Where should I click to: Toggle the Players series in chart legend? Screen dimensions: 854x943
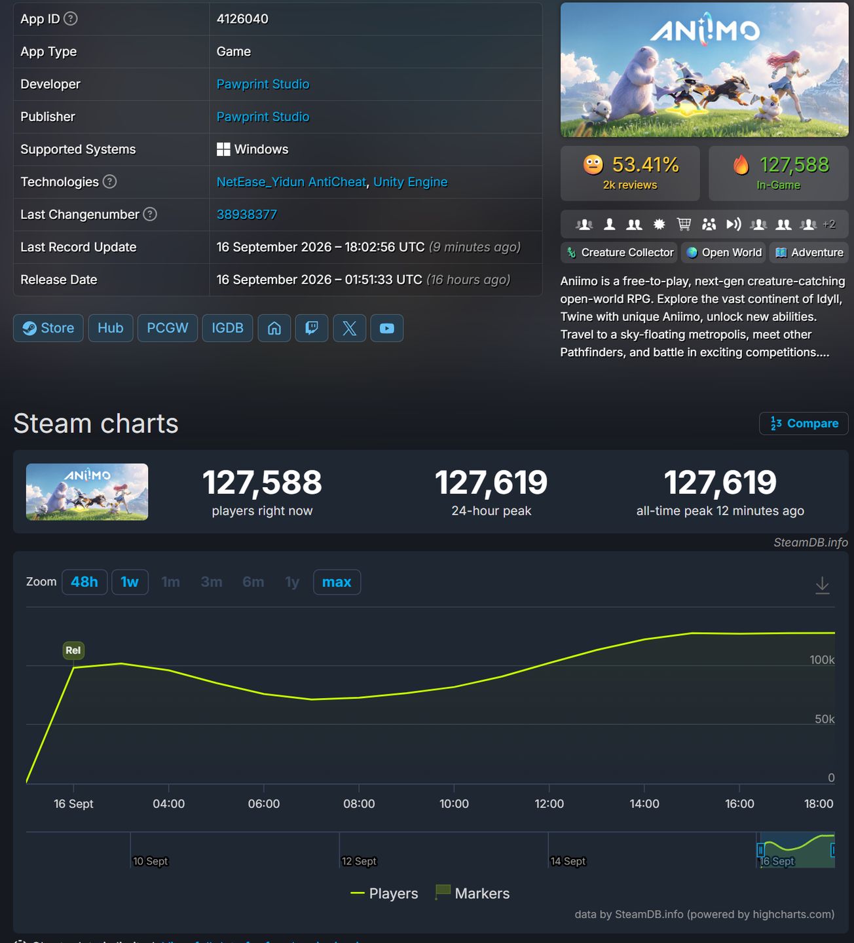[x=384, y=893]
